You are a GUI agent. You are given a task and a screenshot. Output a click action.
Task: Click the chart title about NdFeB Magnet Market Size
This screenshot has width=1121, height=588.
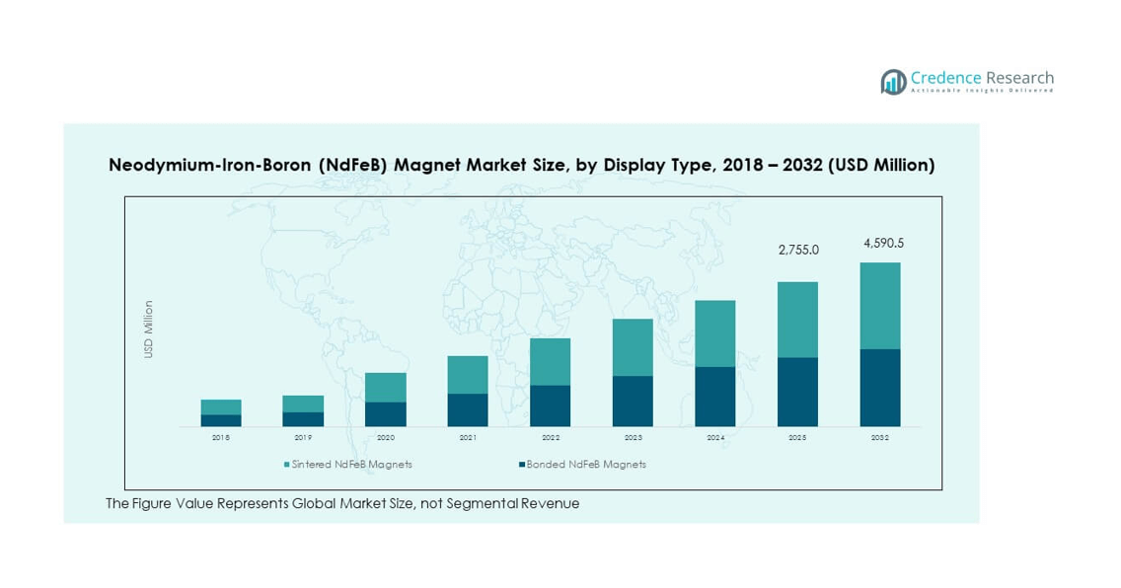pos(521,166)
